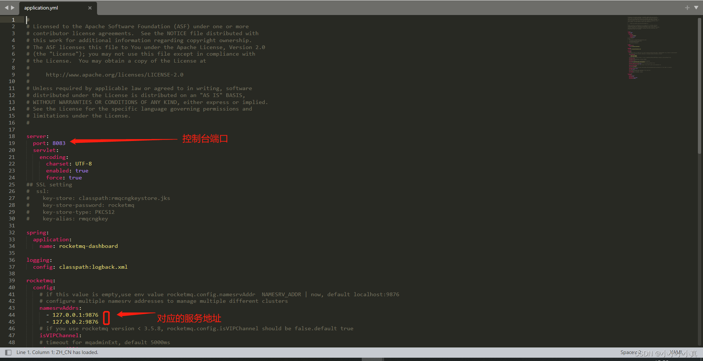This screenshot has width=703, height=361.
Task: Click the 'limitations under the License' comment
Action: point(78,116)
